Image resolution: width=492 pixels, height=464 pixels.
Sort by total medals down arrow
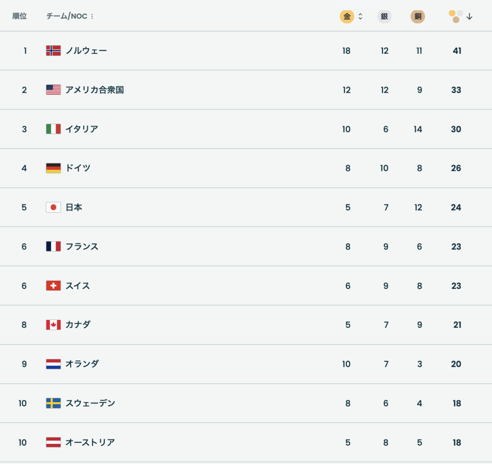coord(469,17)
